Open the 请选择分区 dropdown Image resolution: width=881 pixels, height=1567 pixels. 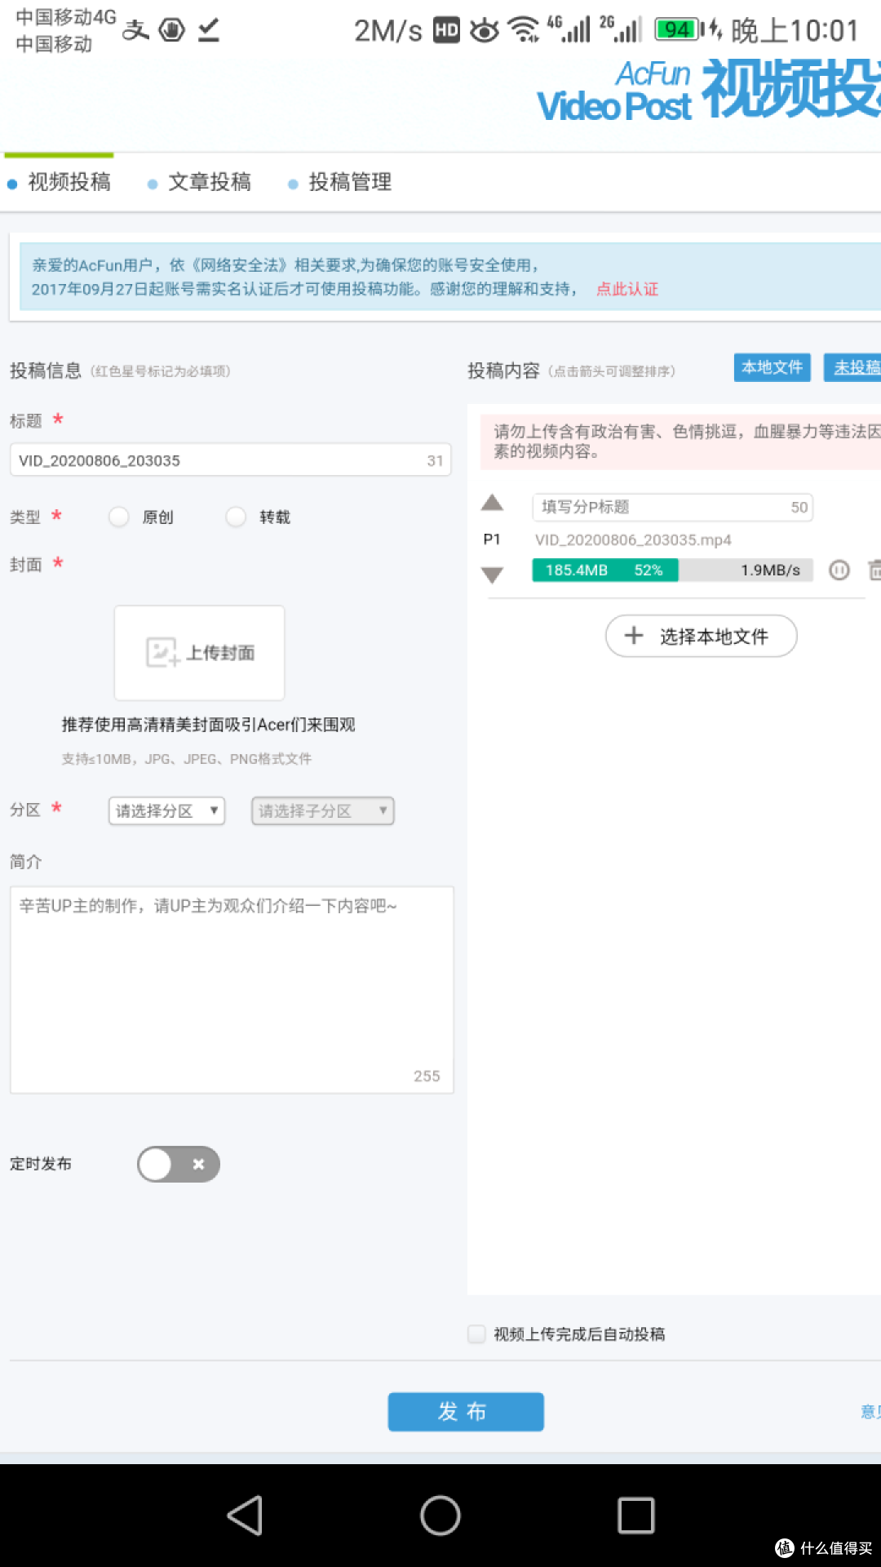(x=166, y=810)
